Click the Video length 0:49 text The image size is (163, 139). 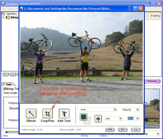pos(32,130)
